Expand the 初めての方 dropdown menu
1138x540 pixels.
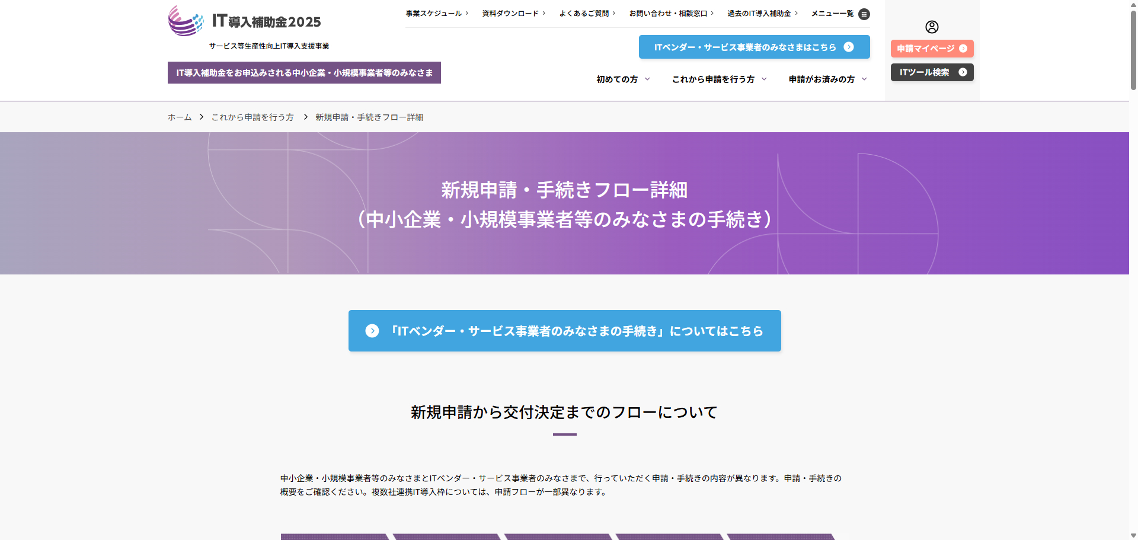click(623, 79)
